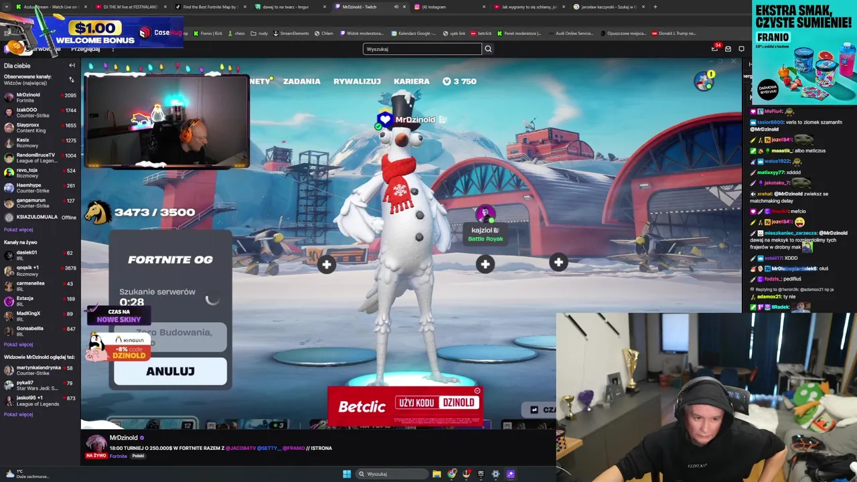The height and width of the screenshot is (482, 857).
Task: Click the Polski language tag
Action: [x=138, y=456]
